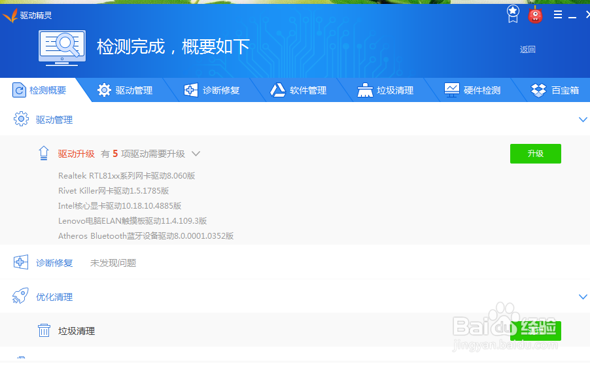Screen dimensions: 590x365
Task: Click the 垃圾清理 row label text
Action: (x=77, y=331)
